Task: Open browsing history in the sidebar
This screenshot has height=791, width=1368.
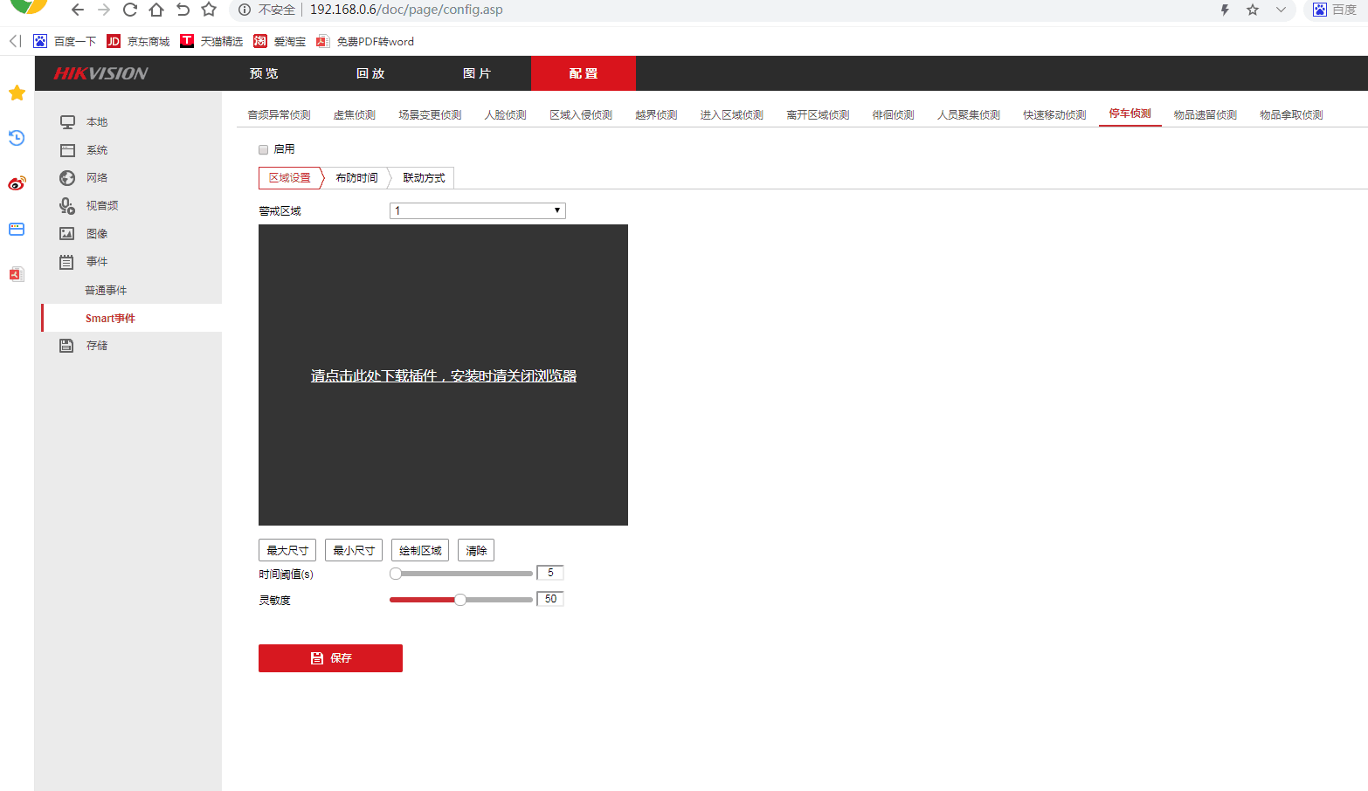Action: [17, 138]
